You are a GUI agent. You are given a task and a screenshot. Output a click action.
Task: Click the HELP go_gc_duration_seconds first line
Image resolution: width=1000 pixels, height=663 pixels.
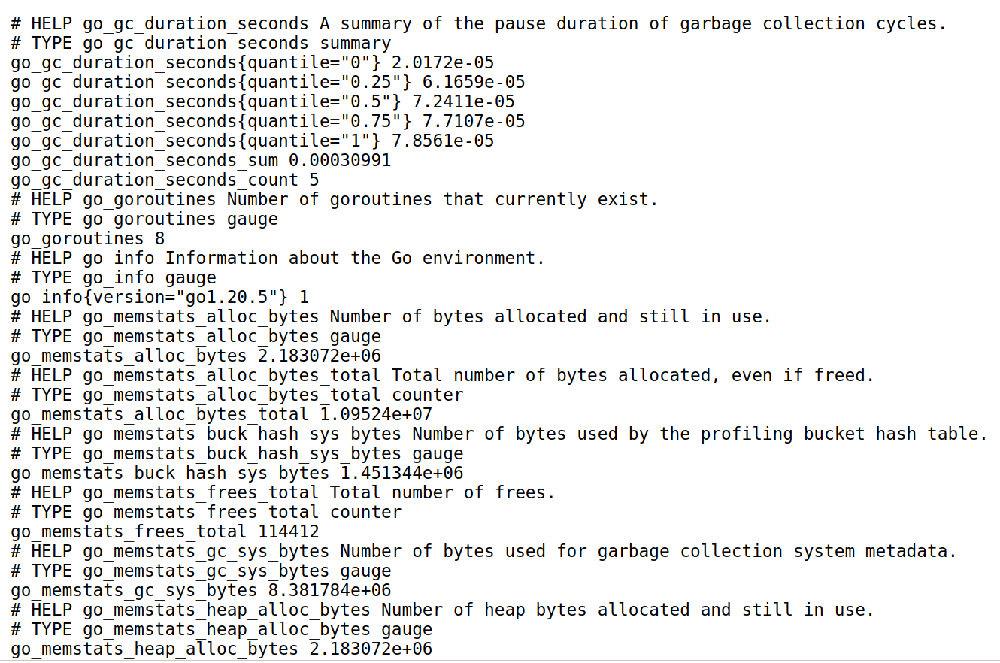pos(479,24)
